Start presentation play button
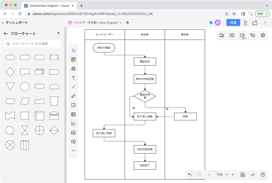 pos(246,22)
